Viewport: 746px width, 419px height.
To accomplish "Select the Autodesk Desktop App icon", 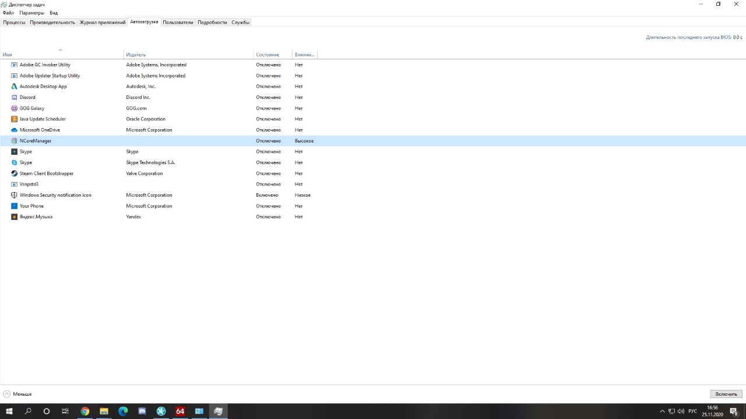I will tap(15, 87).
